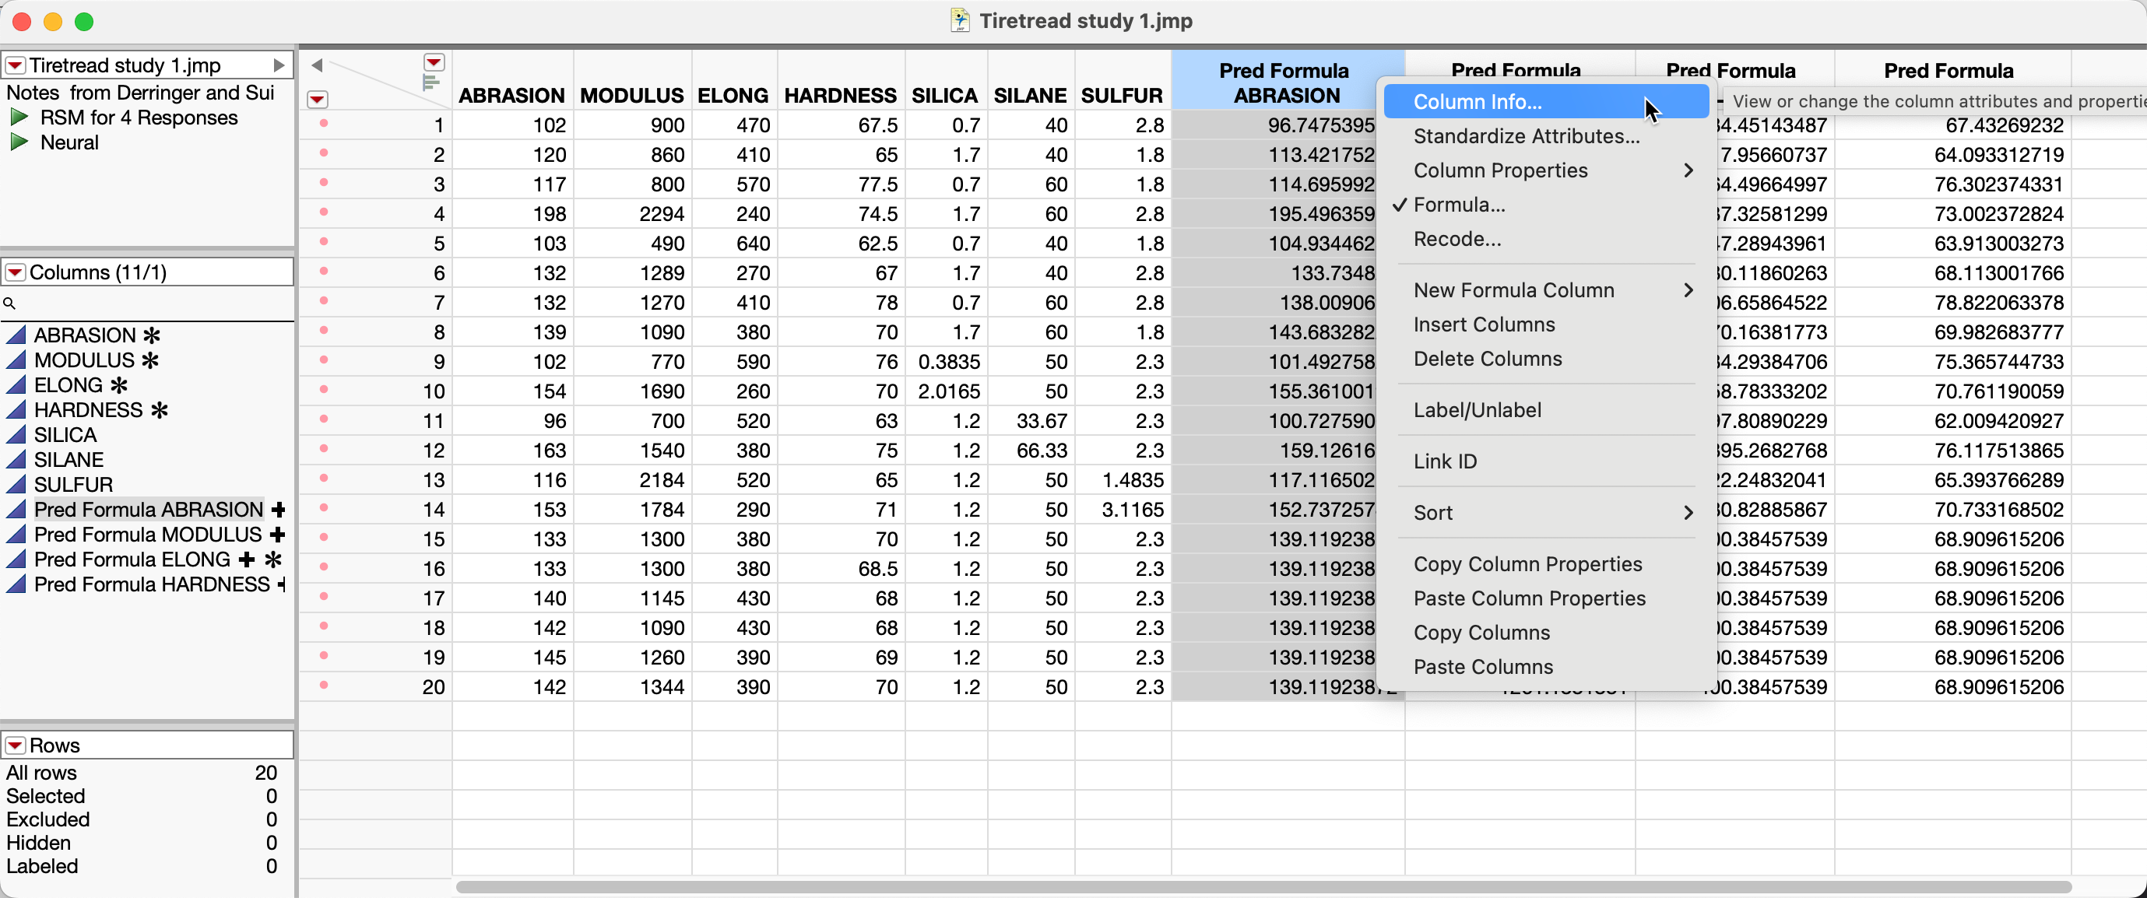Select Label/Unlabel in the context menu
Screen dimensions: 2147x898
pyautogui.click(x=1545, y=410)
